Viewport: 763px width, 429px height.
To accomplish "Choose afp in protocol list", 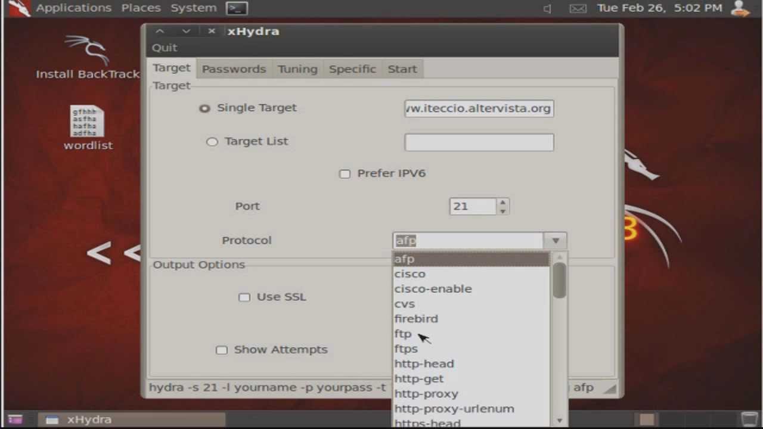I will [471, 259].
